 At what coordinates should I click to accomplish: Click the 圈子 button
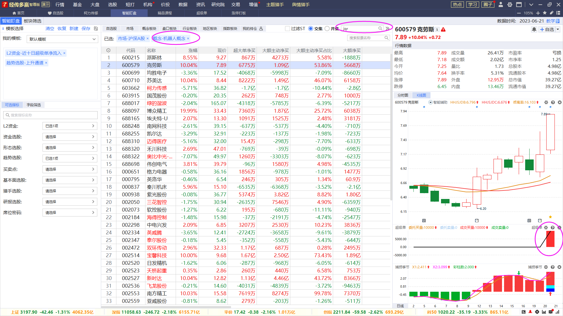pos(488,4)
